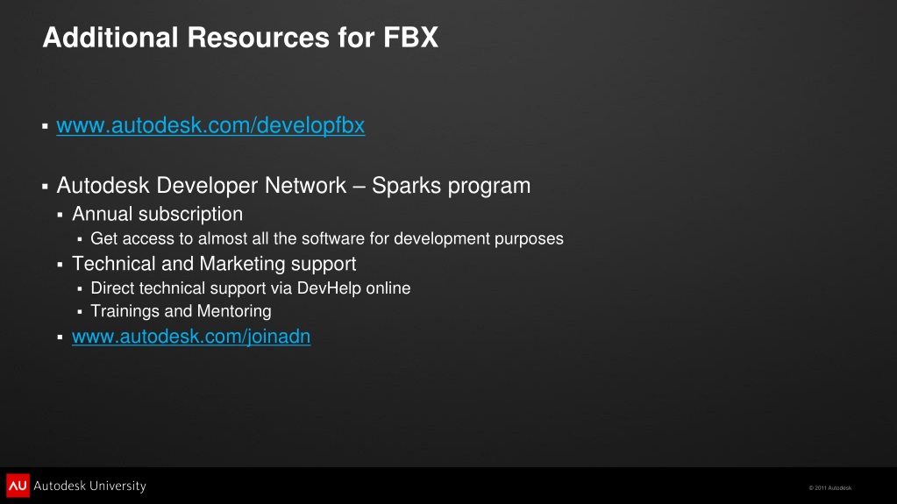Select the Autodesk Developer Network Sparks program line

point(294,185)
